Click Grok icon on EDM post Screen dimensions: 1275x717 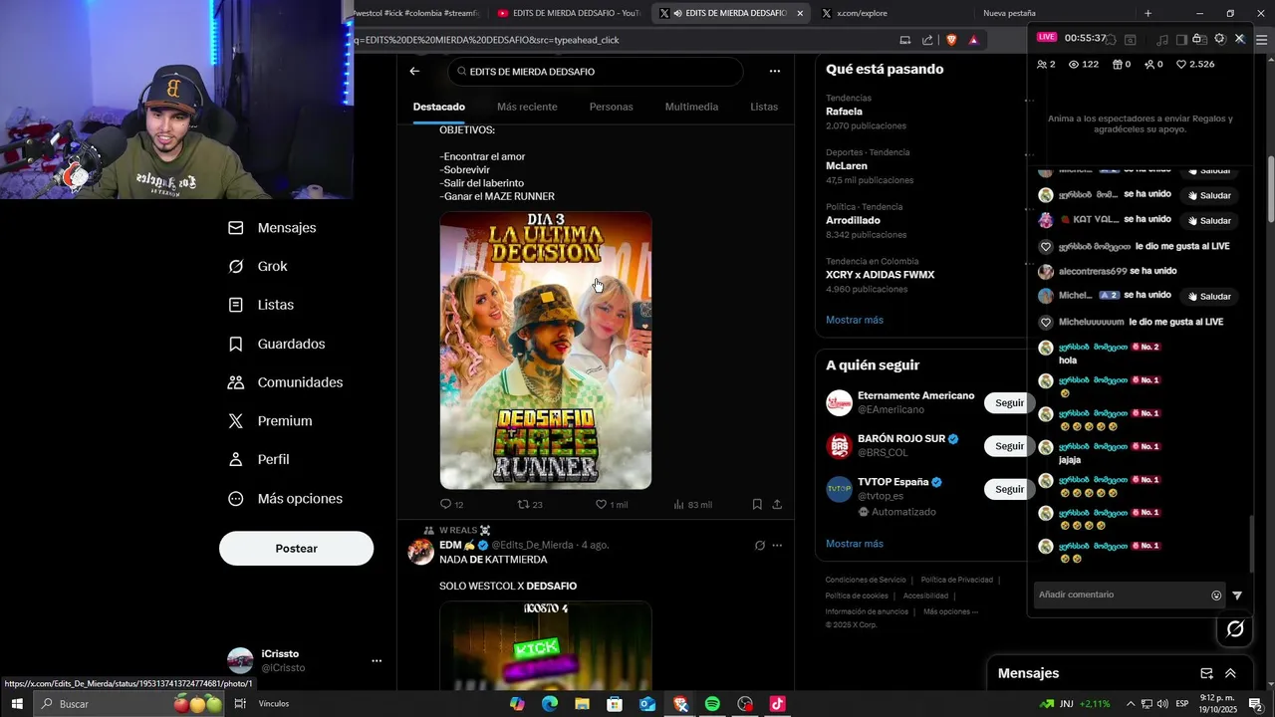tap(760, 546)
